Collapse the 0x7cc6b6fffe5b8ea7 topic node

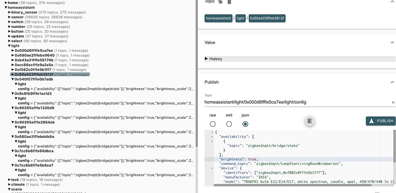coord(13,166)
